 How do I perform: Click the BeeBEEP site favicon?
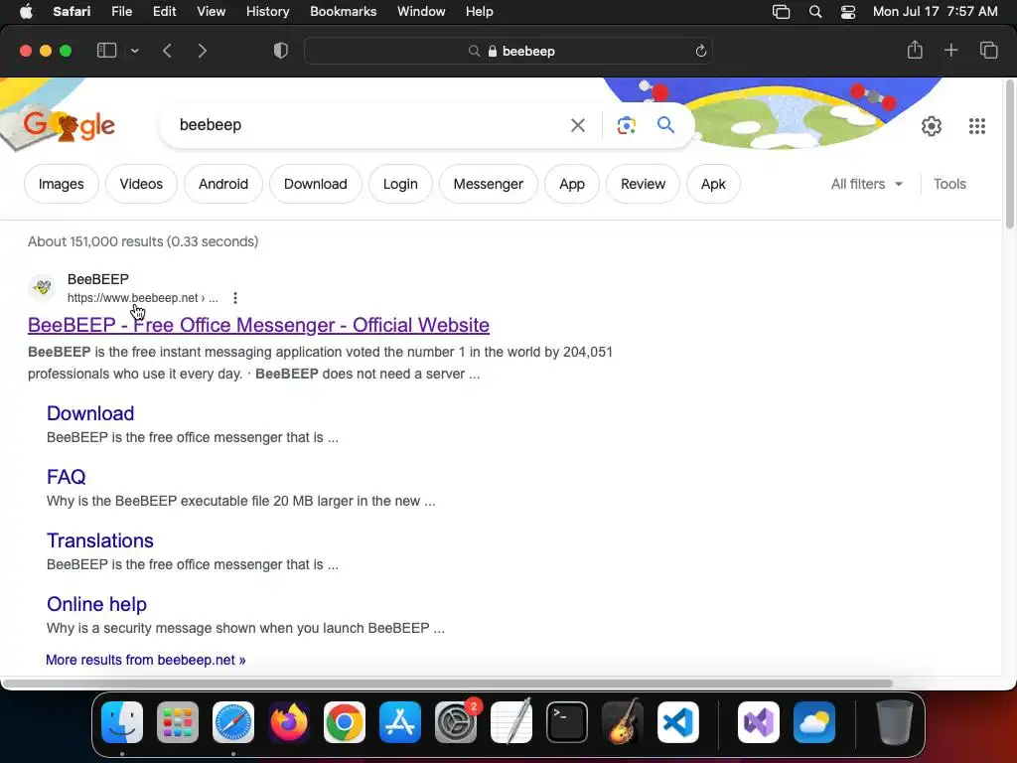click(x=42, y=287)
